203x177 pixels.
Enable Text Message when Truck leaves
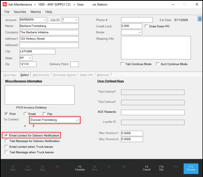coord(6,152)
